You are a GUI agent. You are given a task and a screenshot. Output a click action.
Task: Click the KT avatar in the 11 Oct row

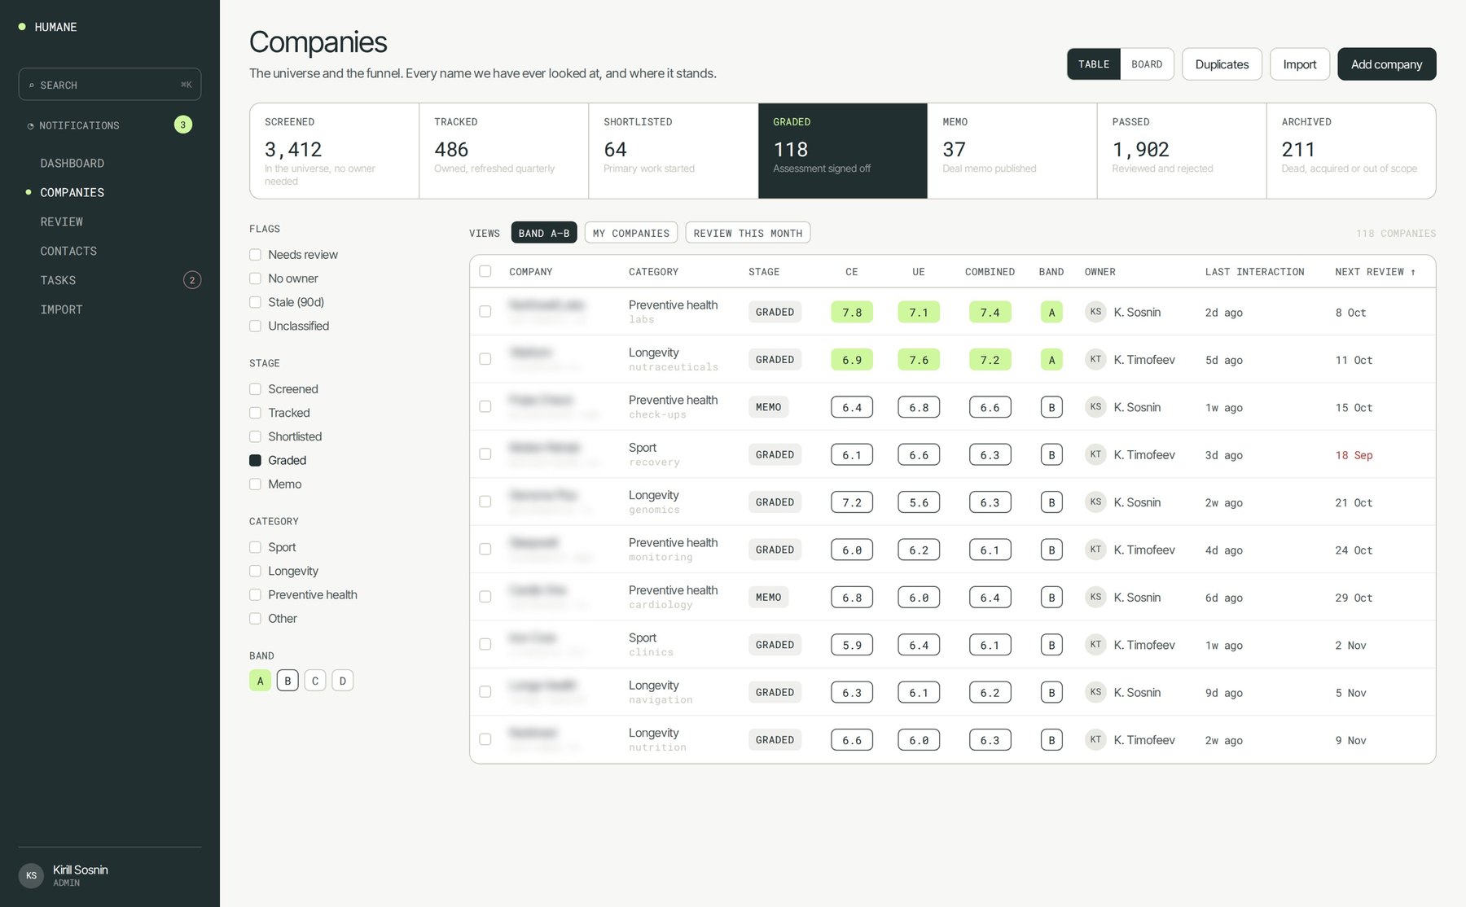(x=1095, y=359)
